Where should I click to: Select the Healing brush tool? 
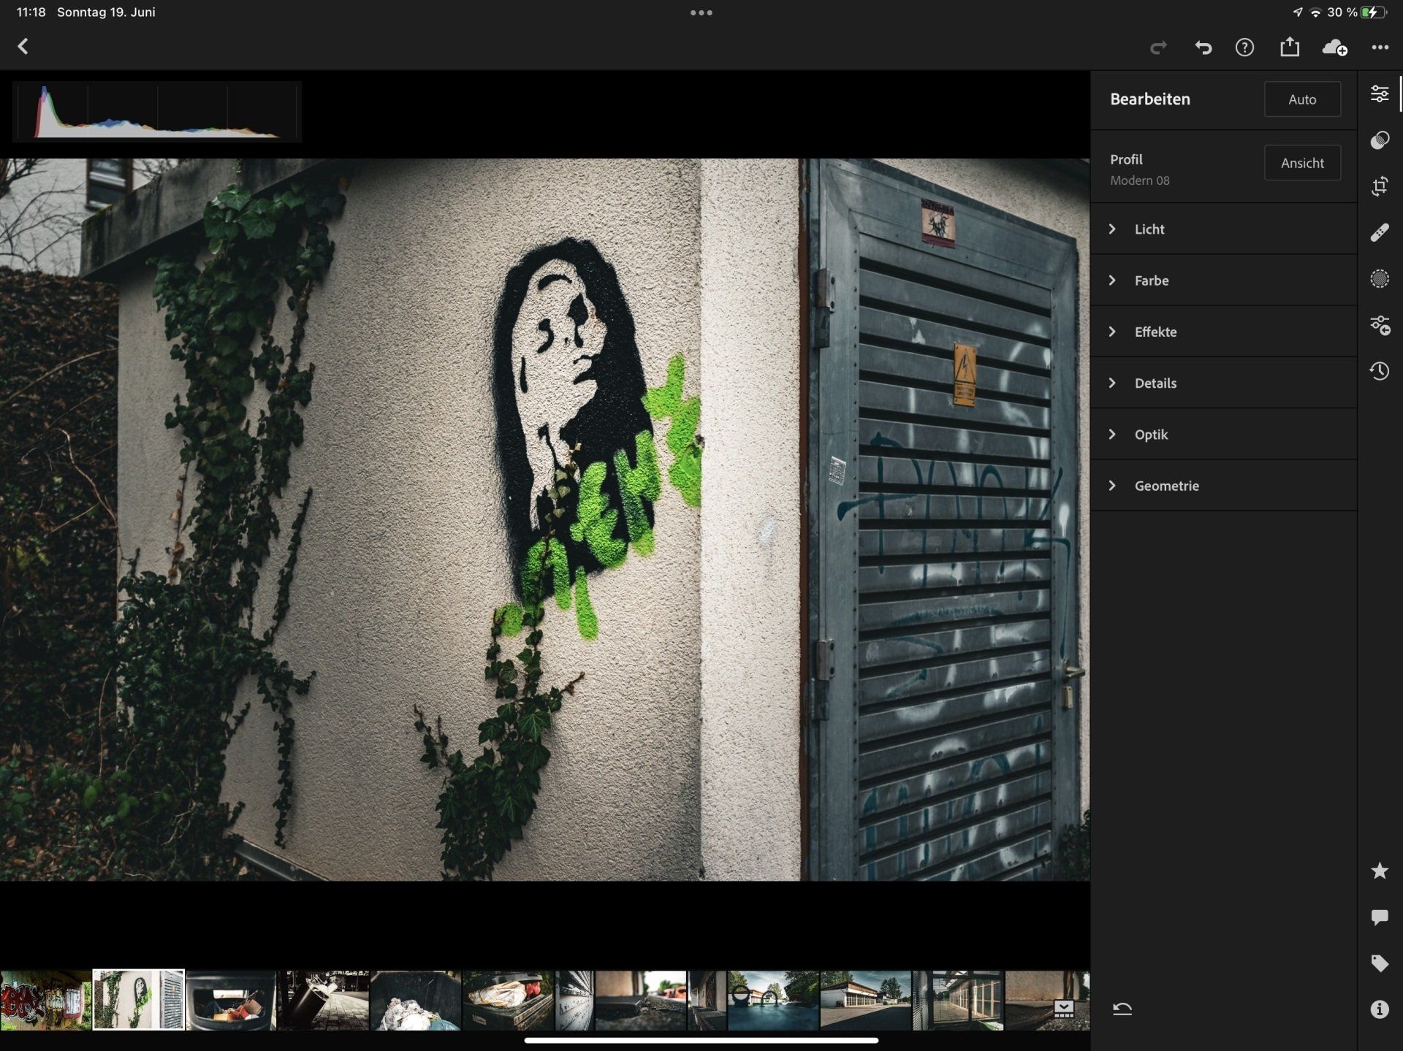(1379, 232)
